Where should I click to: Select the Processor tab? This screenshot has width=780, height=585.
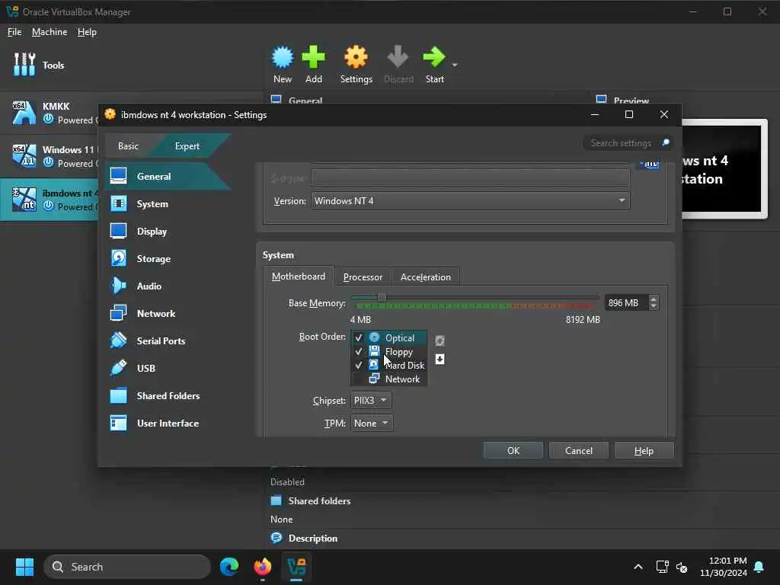(363, 277)
